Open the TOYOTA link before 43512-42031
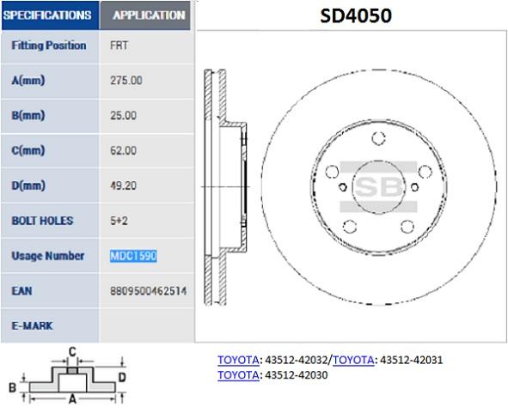Screen dimensions: 508x413 353,360
